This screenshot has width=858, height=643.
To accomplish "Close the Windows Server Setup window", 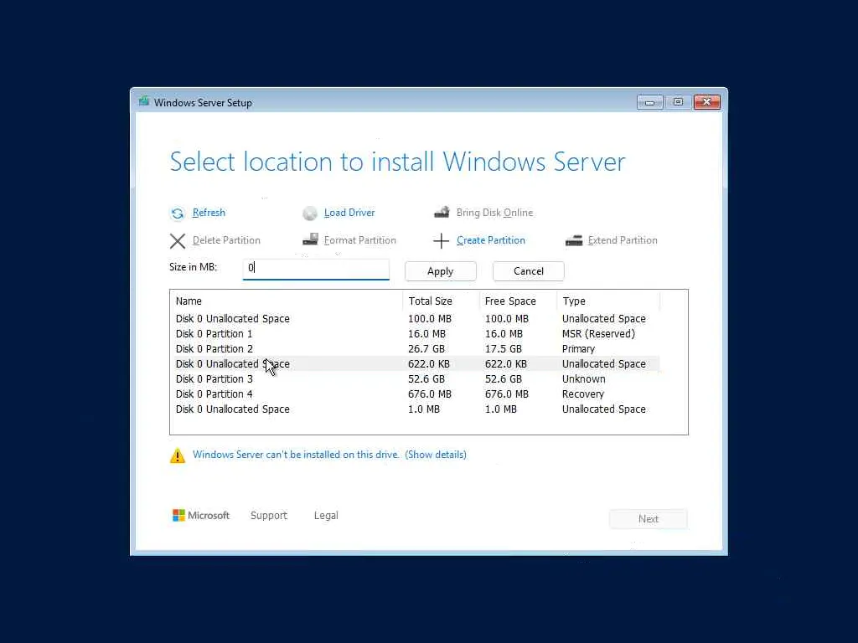I will [x=707, y=102].
